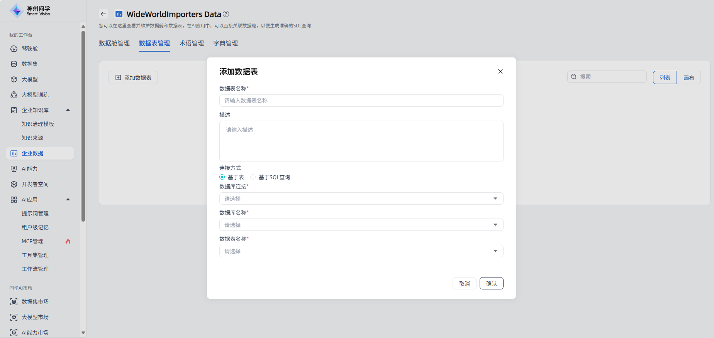Open 工具集管理 in sidebar
Image resolution: width=714 pixels, height=338 pixels.
click(x=35, y=255)
